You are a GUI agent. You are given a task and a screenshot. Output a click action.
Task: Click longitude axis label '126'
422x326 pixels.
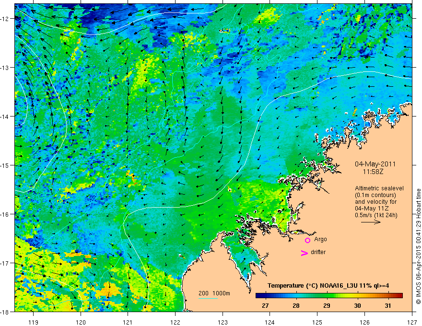pos(364,322)
